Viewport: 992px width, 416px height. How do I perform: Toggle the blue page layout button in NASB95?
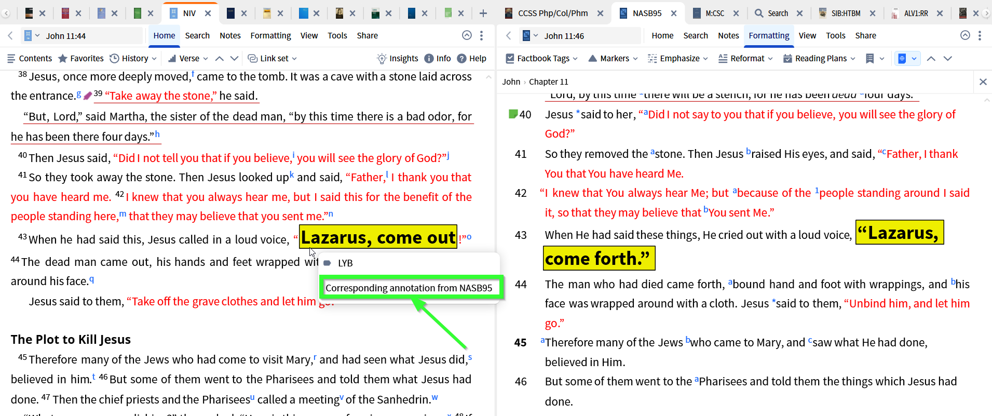click(x=902, y=58)
